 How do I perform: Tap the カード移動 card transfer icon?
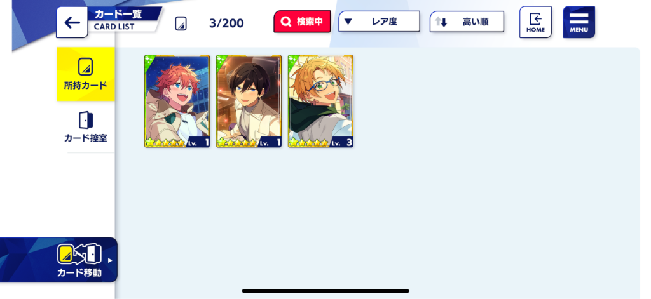(79, 254)
